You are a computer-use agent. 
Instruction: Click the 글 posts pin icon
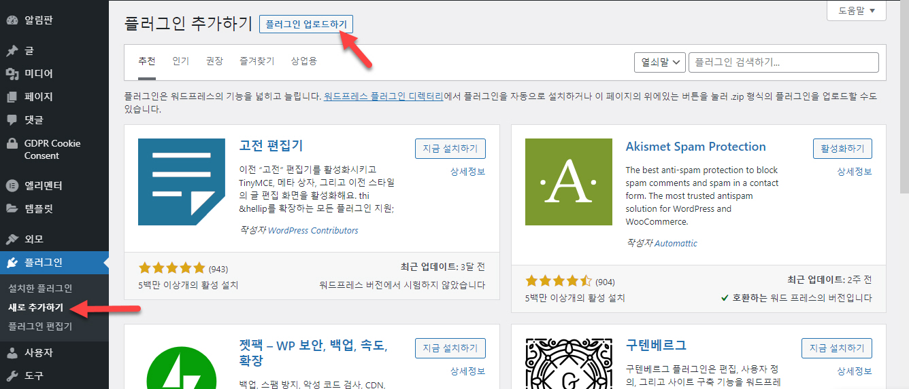(12, 51)
